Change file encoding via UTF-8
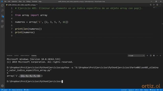The width and height of the screenshot is (163, 91). 137,90
